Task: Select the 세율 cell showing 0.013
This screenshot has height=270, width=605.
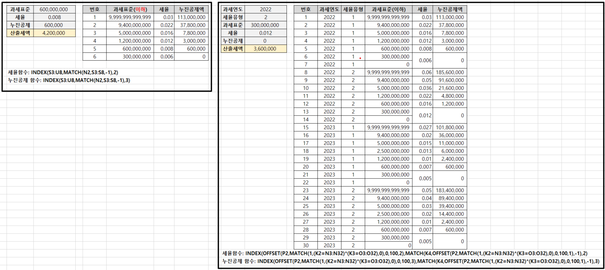Action: click(x=422, y=151)
